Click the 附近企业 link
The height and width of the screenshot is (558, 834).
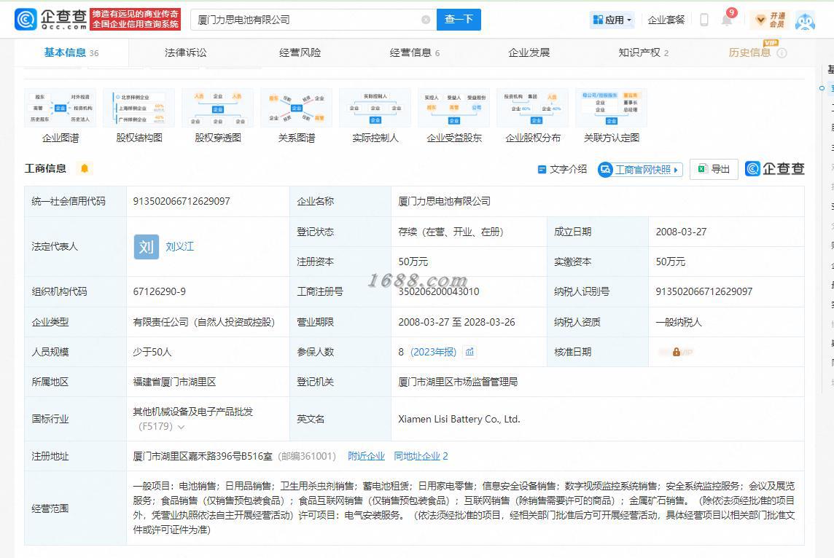[366, 456]
